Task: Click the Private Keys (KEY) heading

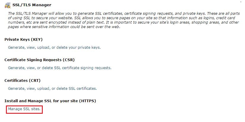Action: coord(26,40)
